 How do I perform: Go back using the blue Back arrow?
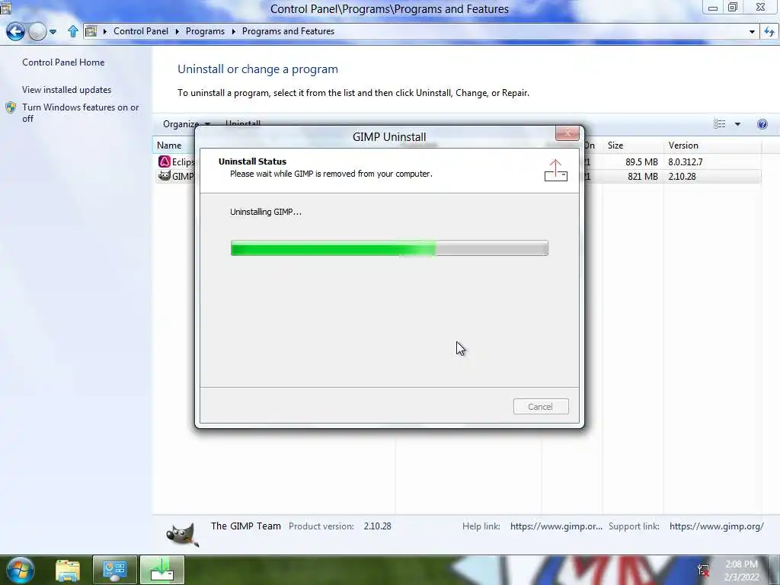pos(15,31)
